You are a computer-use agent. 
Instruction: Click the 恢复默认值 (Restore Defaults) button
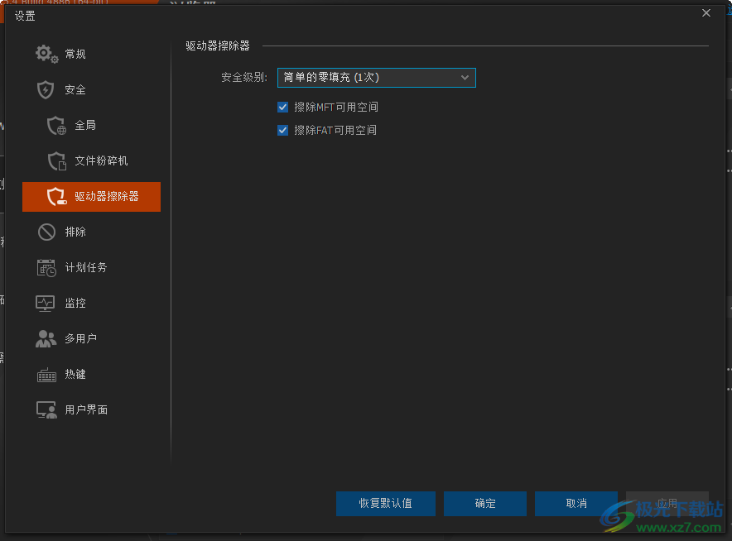point(385,503)
